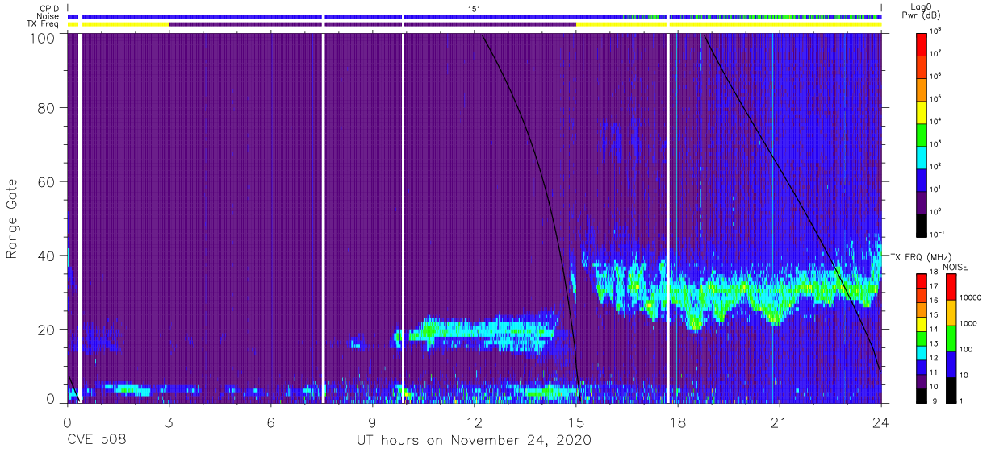991x457 pixels.
Task: Click the UT hours on November 24, 2020 title
Action: [475, 441]
